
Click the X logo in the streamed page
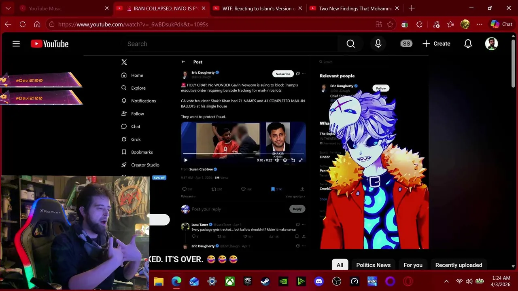tap(124, 62)
